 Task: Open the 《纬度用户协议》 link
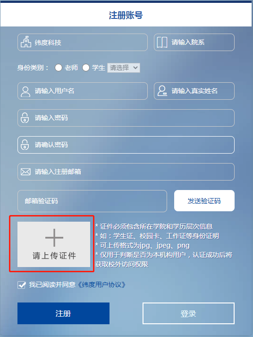click(101, 285)
